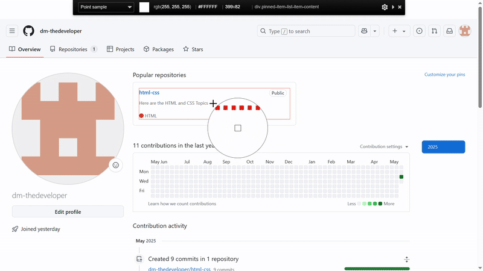The width and height of the screenshot is (483, 271).
Task: Click Created 9 commits in 1 repository
Action: (x=193, y=259)
